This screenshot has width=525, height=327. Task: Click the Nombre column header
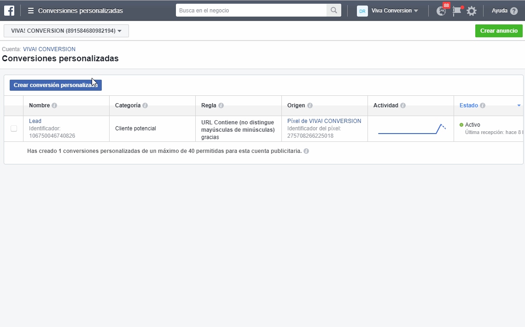[x=39, y=105]
